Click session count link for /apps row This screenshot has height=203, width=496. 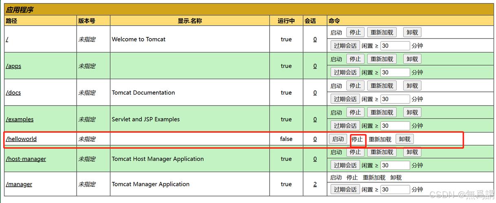pyautogui.click(x=315, y=66)
